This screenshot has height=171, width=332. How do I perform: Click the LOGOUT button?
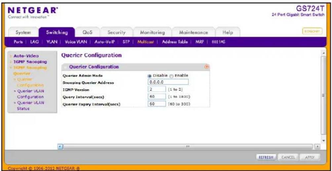(x=312, y=31)
